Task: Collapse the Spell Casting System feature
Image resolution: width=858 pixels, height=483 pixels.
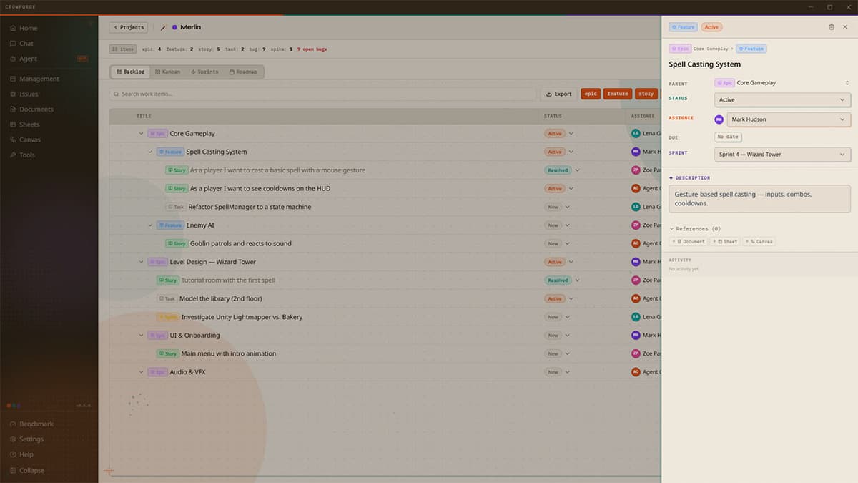Action: coord(150,152)
